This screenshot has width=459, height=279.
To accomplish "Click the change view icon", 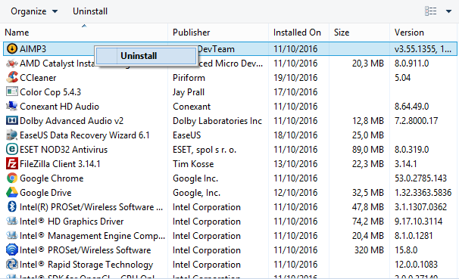I will [431, 11].
